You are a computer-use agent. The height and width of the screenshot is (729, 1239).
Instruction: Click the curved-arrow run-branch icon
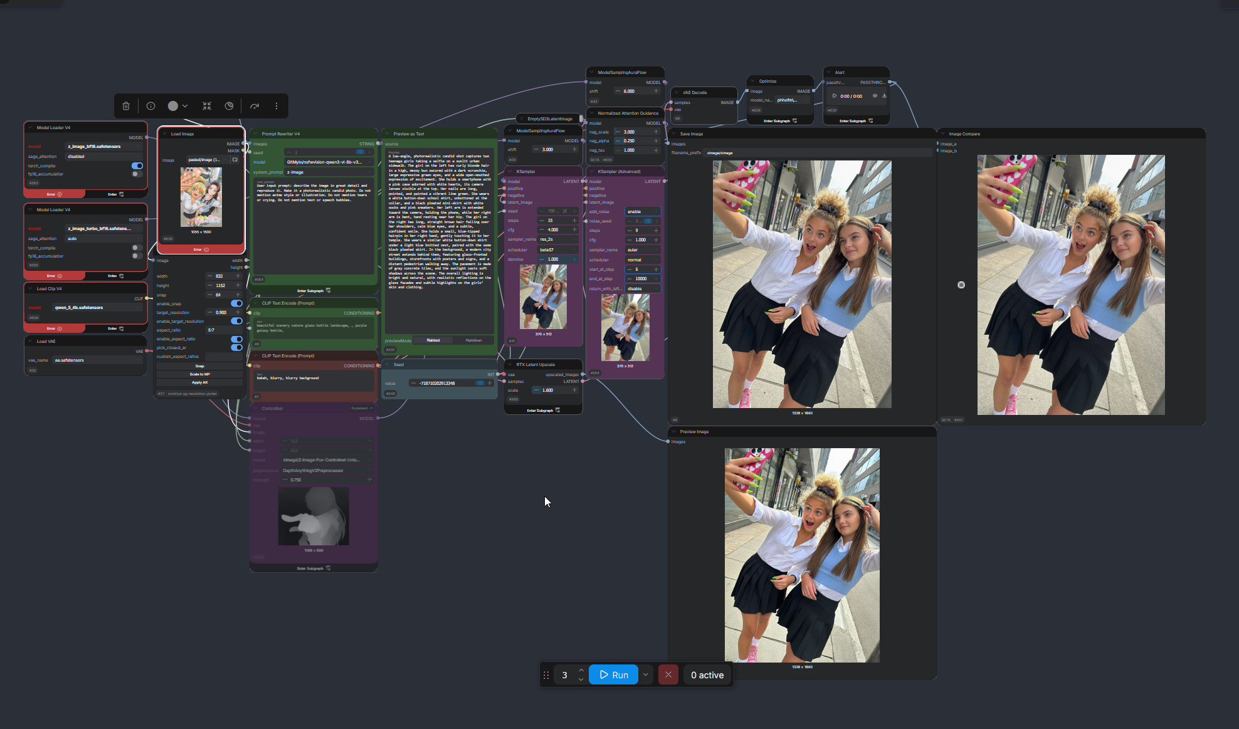pos(255,106)
